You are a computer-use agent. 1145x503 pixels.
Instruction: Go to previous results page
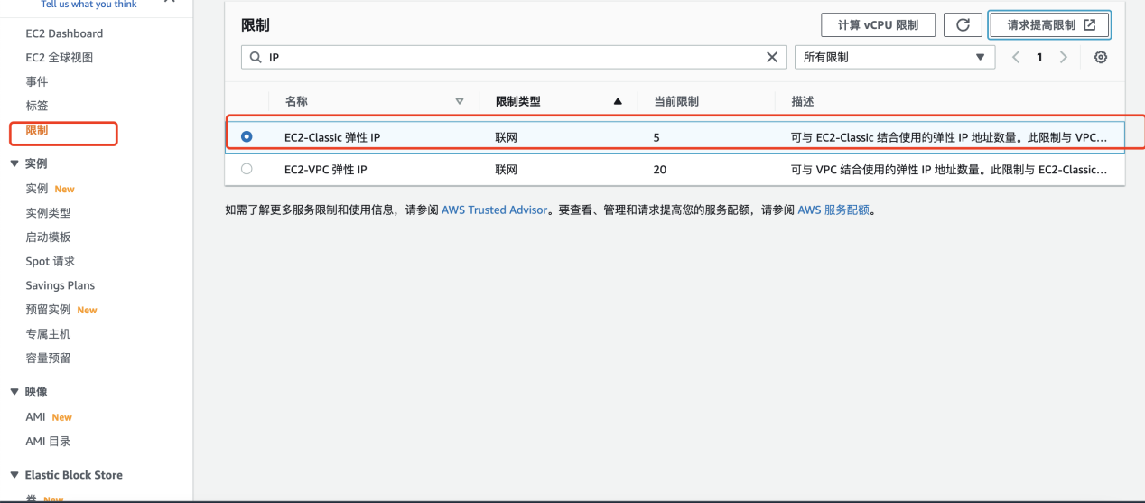(1016, 57)
